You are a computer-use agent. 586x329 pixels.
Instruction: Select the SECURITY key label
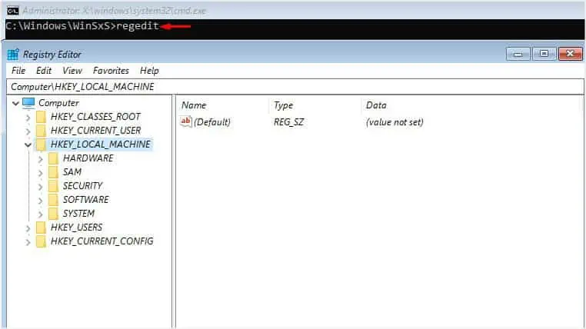coord(82,186)
